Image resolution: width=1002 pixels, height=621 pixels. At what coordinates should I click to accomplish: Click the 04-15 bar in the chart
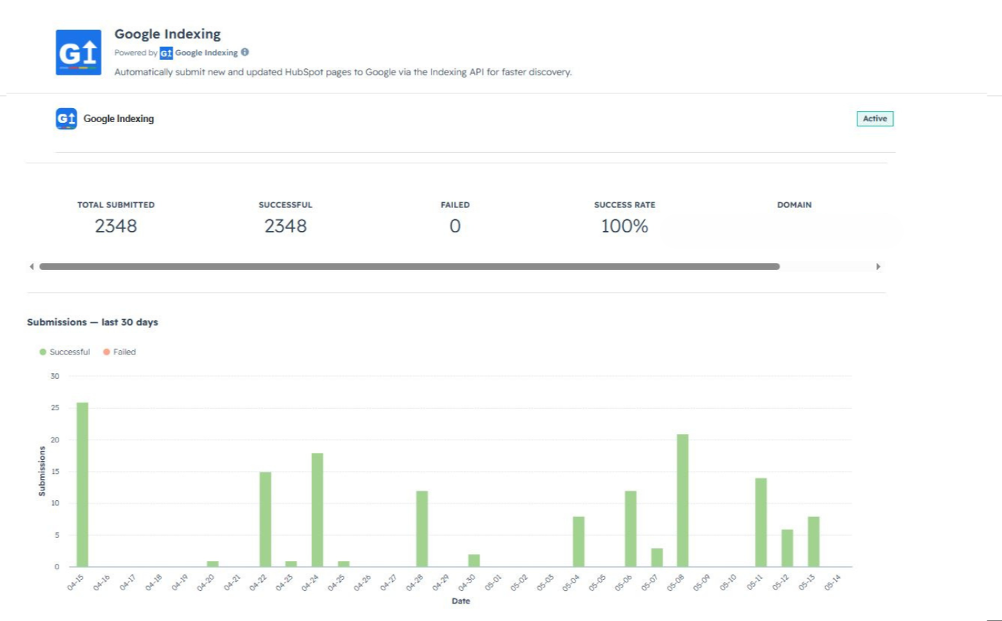pyautogui.click(x=82, y=484)
